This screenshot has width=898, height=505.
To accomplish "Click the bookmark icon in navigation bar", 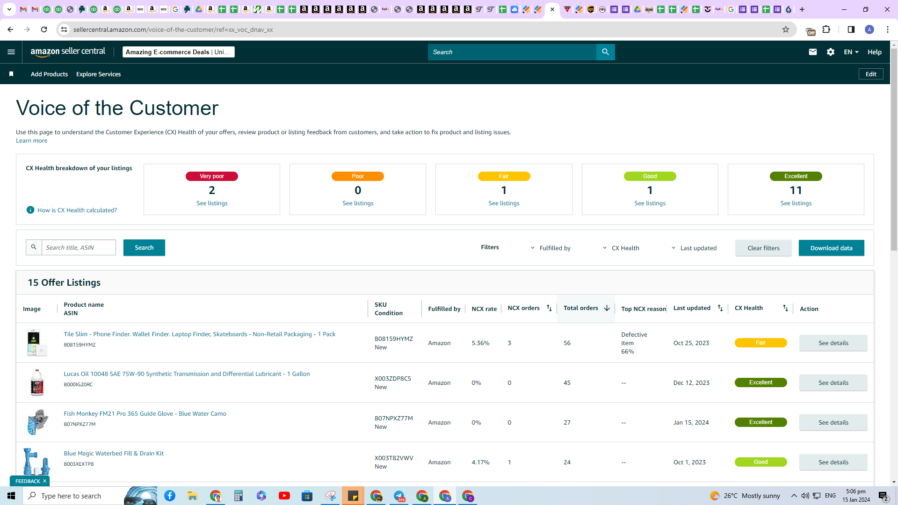I will 11,74.
